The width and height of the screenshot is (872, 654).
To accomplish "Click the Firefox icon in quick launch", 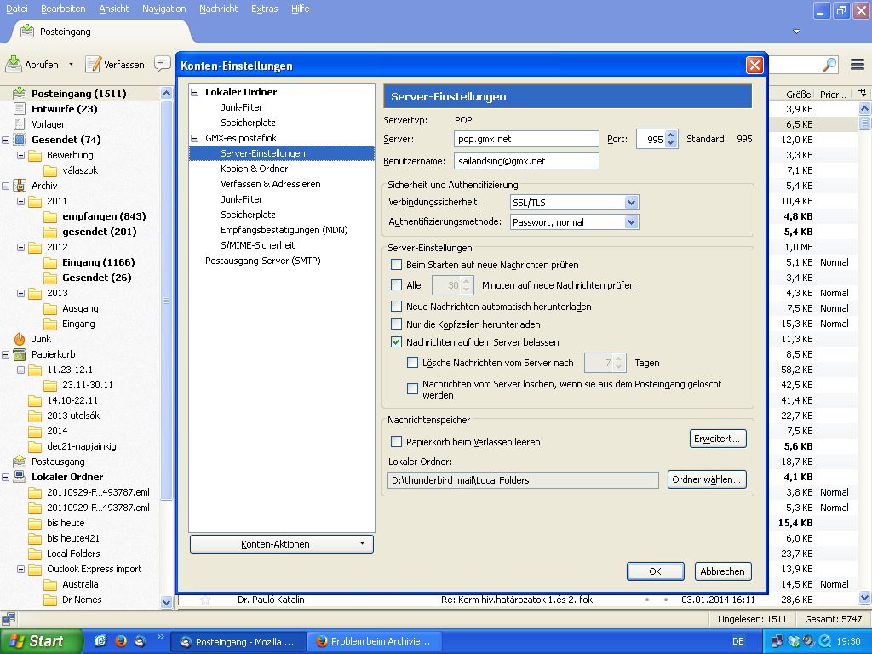I will pyautogui.click(x=120, y=640).
